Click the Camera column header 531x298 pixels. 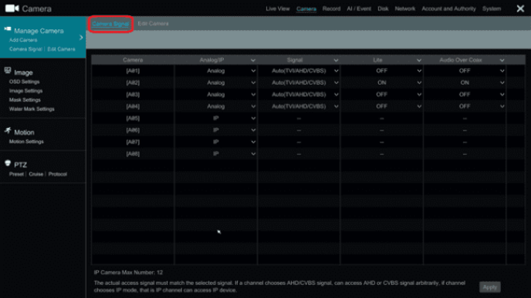[x=133, y=60]
